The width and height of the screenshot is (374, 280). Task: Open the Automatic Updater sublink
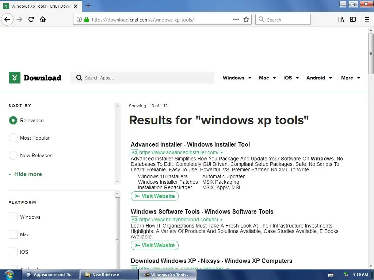tap(224, 177)
